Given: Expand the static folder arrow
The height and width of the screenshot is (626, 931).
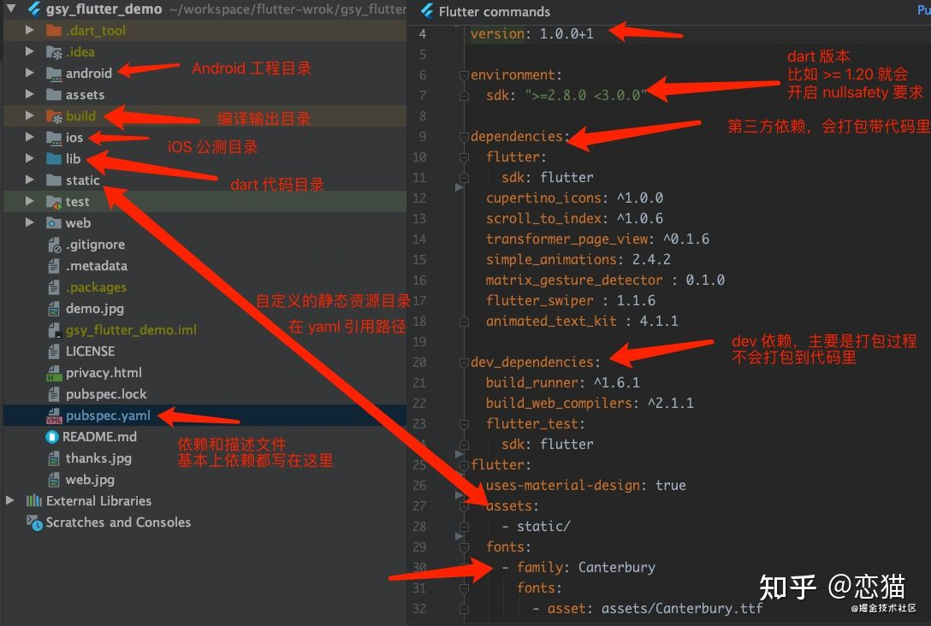Looking at the screenshot, I should (29, 180).
